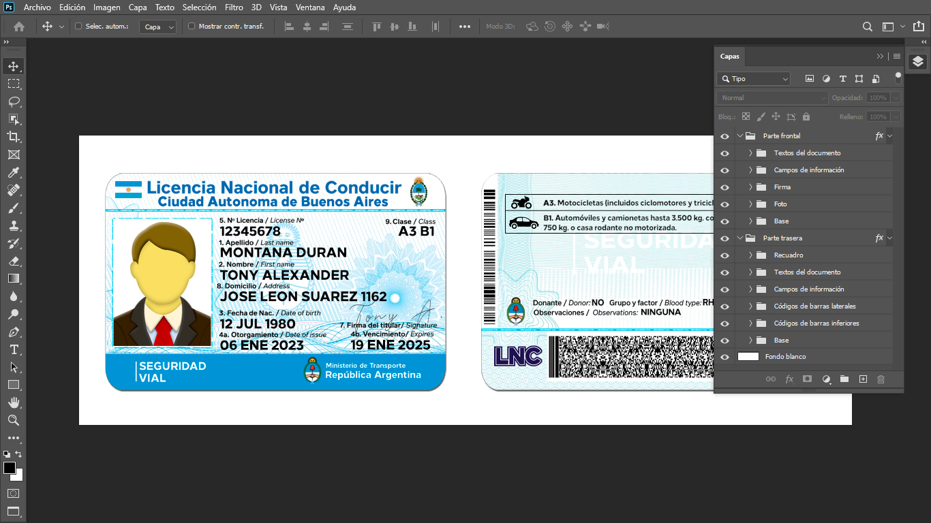Select the Fondo blanco layer thumbnail
Image resolution: width=931 pixels, height=523 pixels.
pyautogui.click(x=748, y=357)
